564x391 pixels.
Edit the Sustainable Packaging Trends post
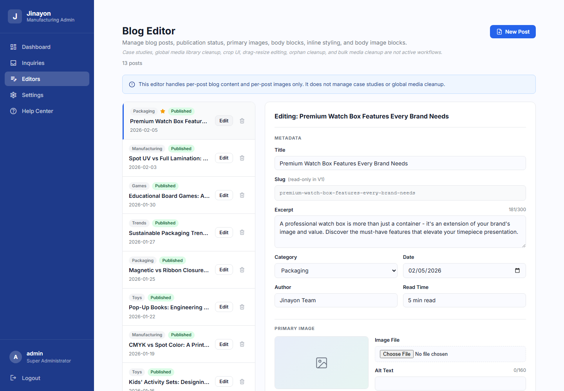coord(224,233)
